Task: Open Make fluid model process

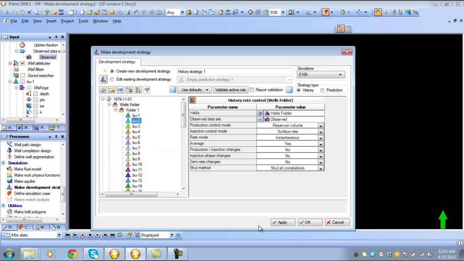Action: [28, 169]
